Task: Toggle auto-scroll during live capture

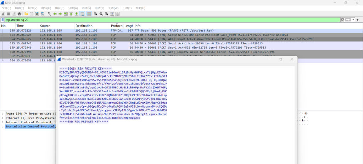Action: [x=82, y=14]
